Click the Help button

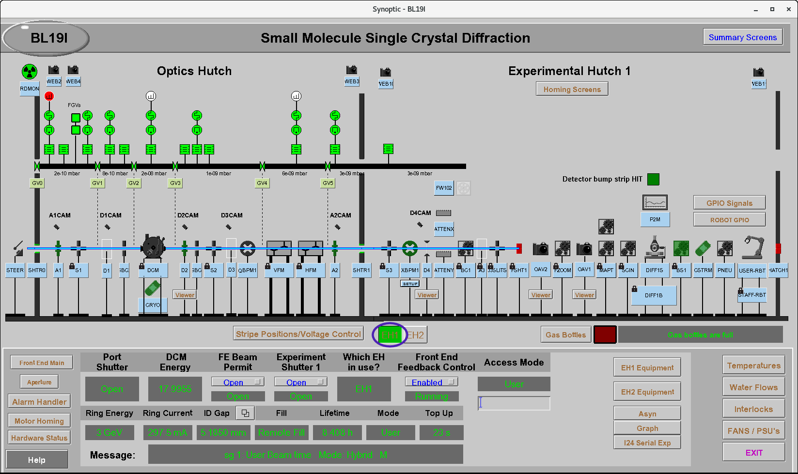click(37, 460)
